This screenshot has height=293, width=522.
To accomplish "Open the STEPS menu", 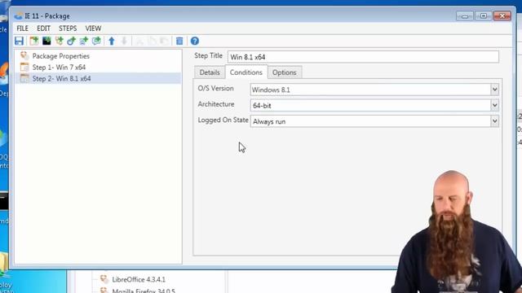I will (x=68, y=28).
